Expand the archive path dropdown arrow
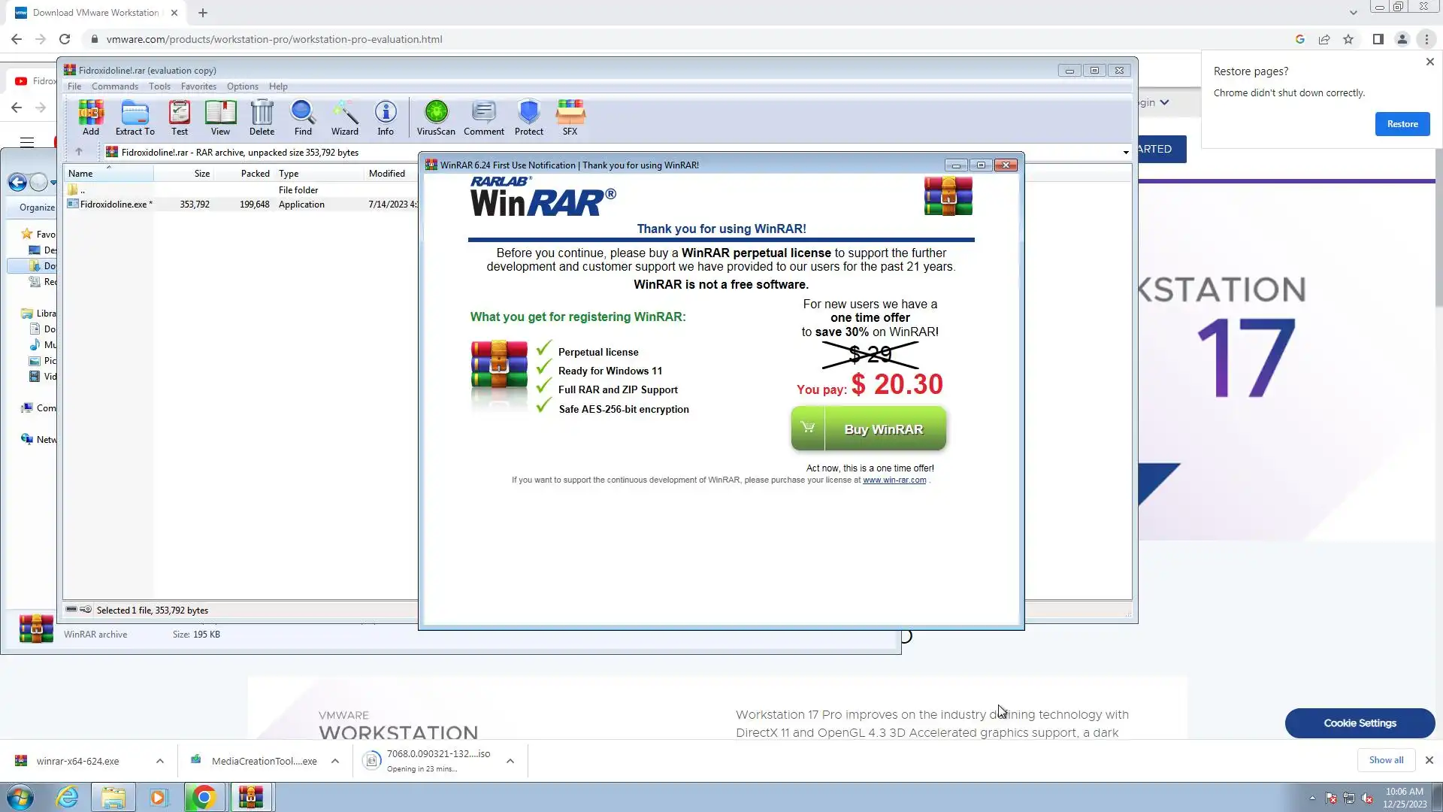Screen dimensions: 1443x812 1125,153
